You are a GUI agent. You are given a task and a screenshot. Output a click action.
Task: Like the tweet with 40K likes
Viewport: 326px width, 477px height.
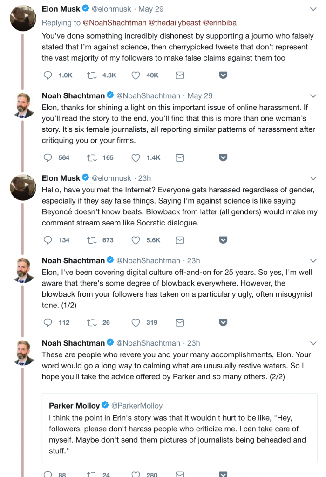point(136,75)
